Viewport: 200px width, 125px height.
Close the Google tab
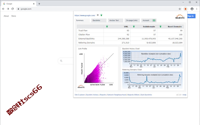pos(34,4)
